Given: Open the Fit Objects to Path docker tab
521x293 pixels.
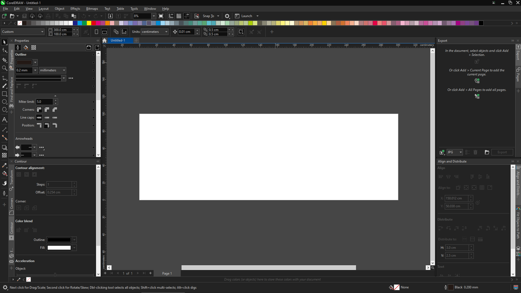Looking at the screenshot, I should coord(518,223).
